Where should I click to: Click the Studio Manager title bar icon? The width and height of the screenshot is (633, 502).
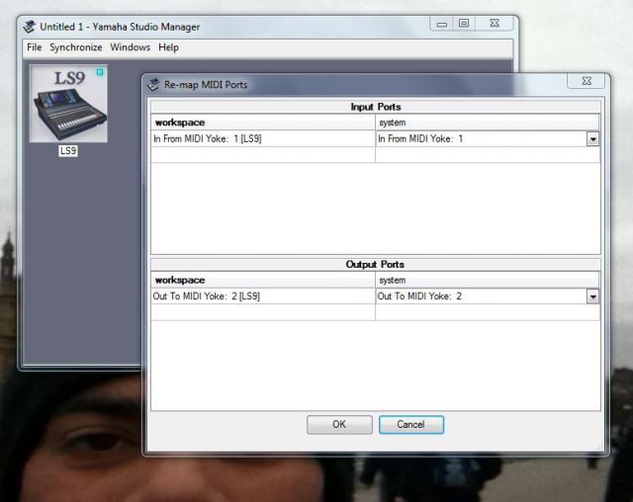(x=29, y=27)
